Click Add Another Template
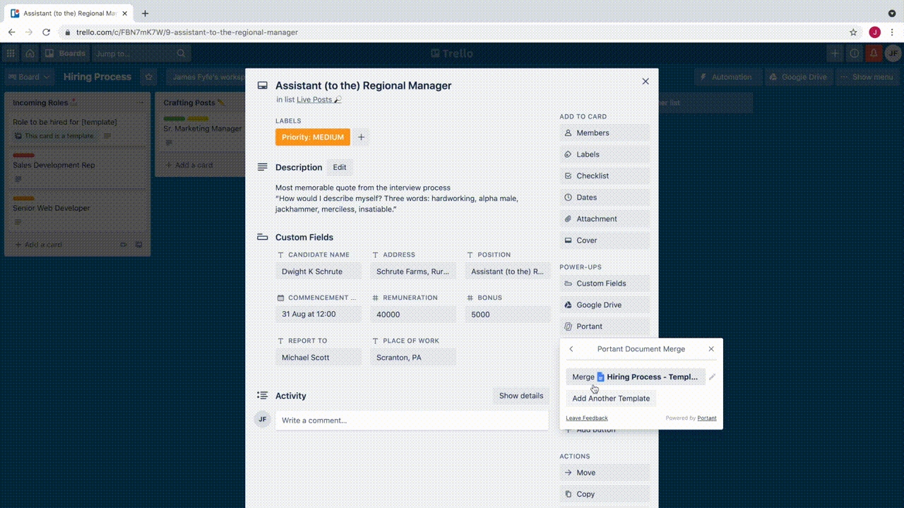Image resolution: width=904 pixels, height=508 pixels. (x=611, y=399)
